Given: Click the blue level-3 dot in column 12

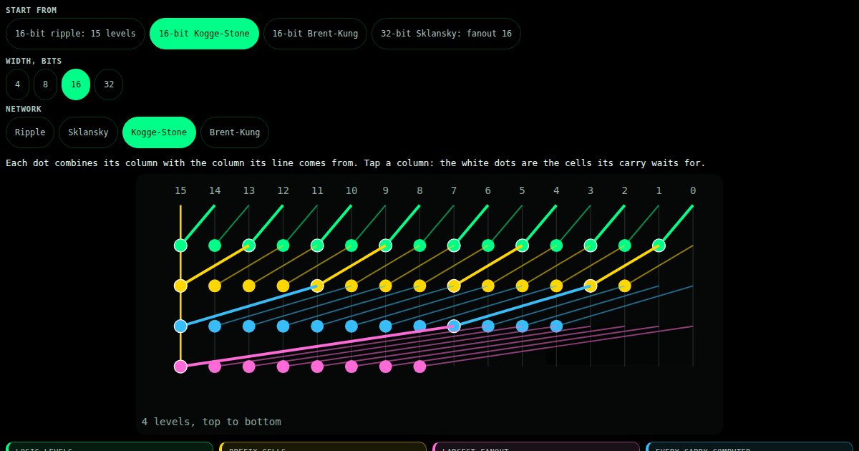Looking at the screenshot, I should tap(283, 326).
